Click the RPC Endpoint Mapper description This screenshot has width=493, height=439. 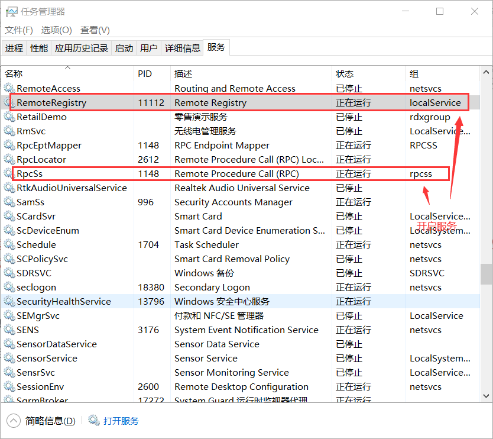(222, 145)
